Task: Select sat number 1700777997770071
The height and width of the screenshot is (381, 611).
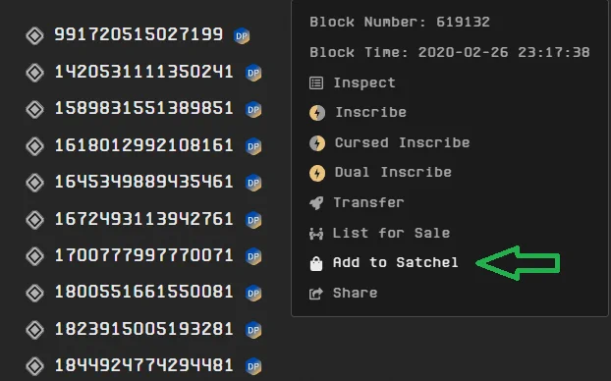Action: point(144,255)
